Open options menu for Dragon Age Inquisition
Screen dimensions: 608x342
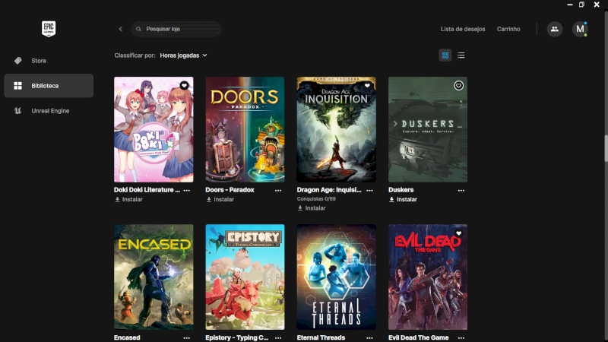coord(369,191)
